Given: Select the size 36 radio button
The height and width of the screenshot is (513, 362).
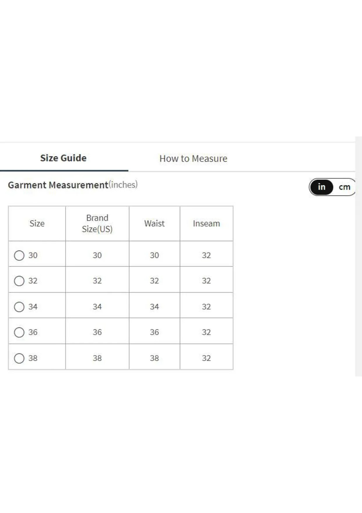Looking at the screenshot, I should coord(19,332).
